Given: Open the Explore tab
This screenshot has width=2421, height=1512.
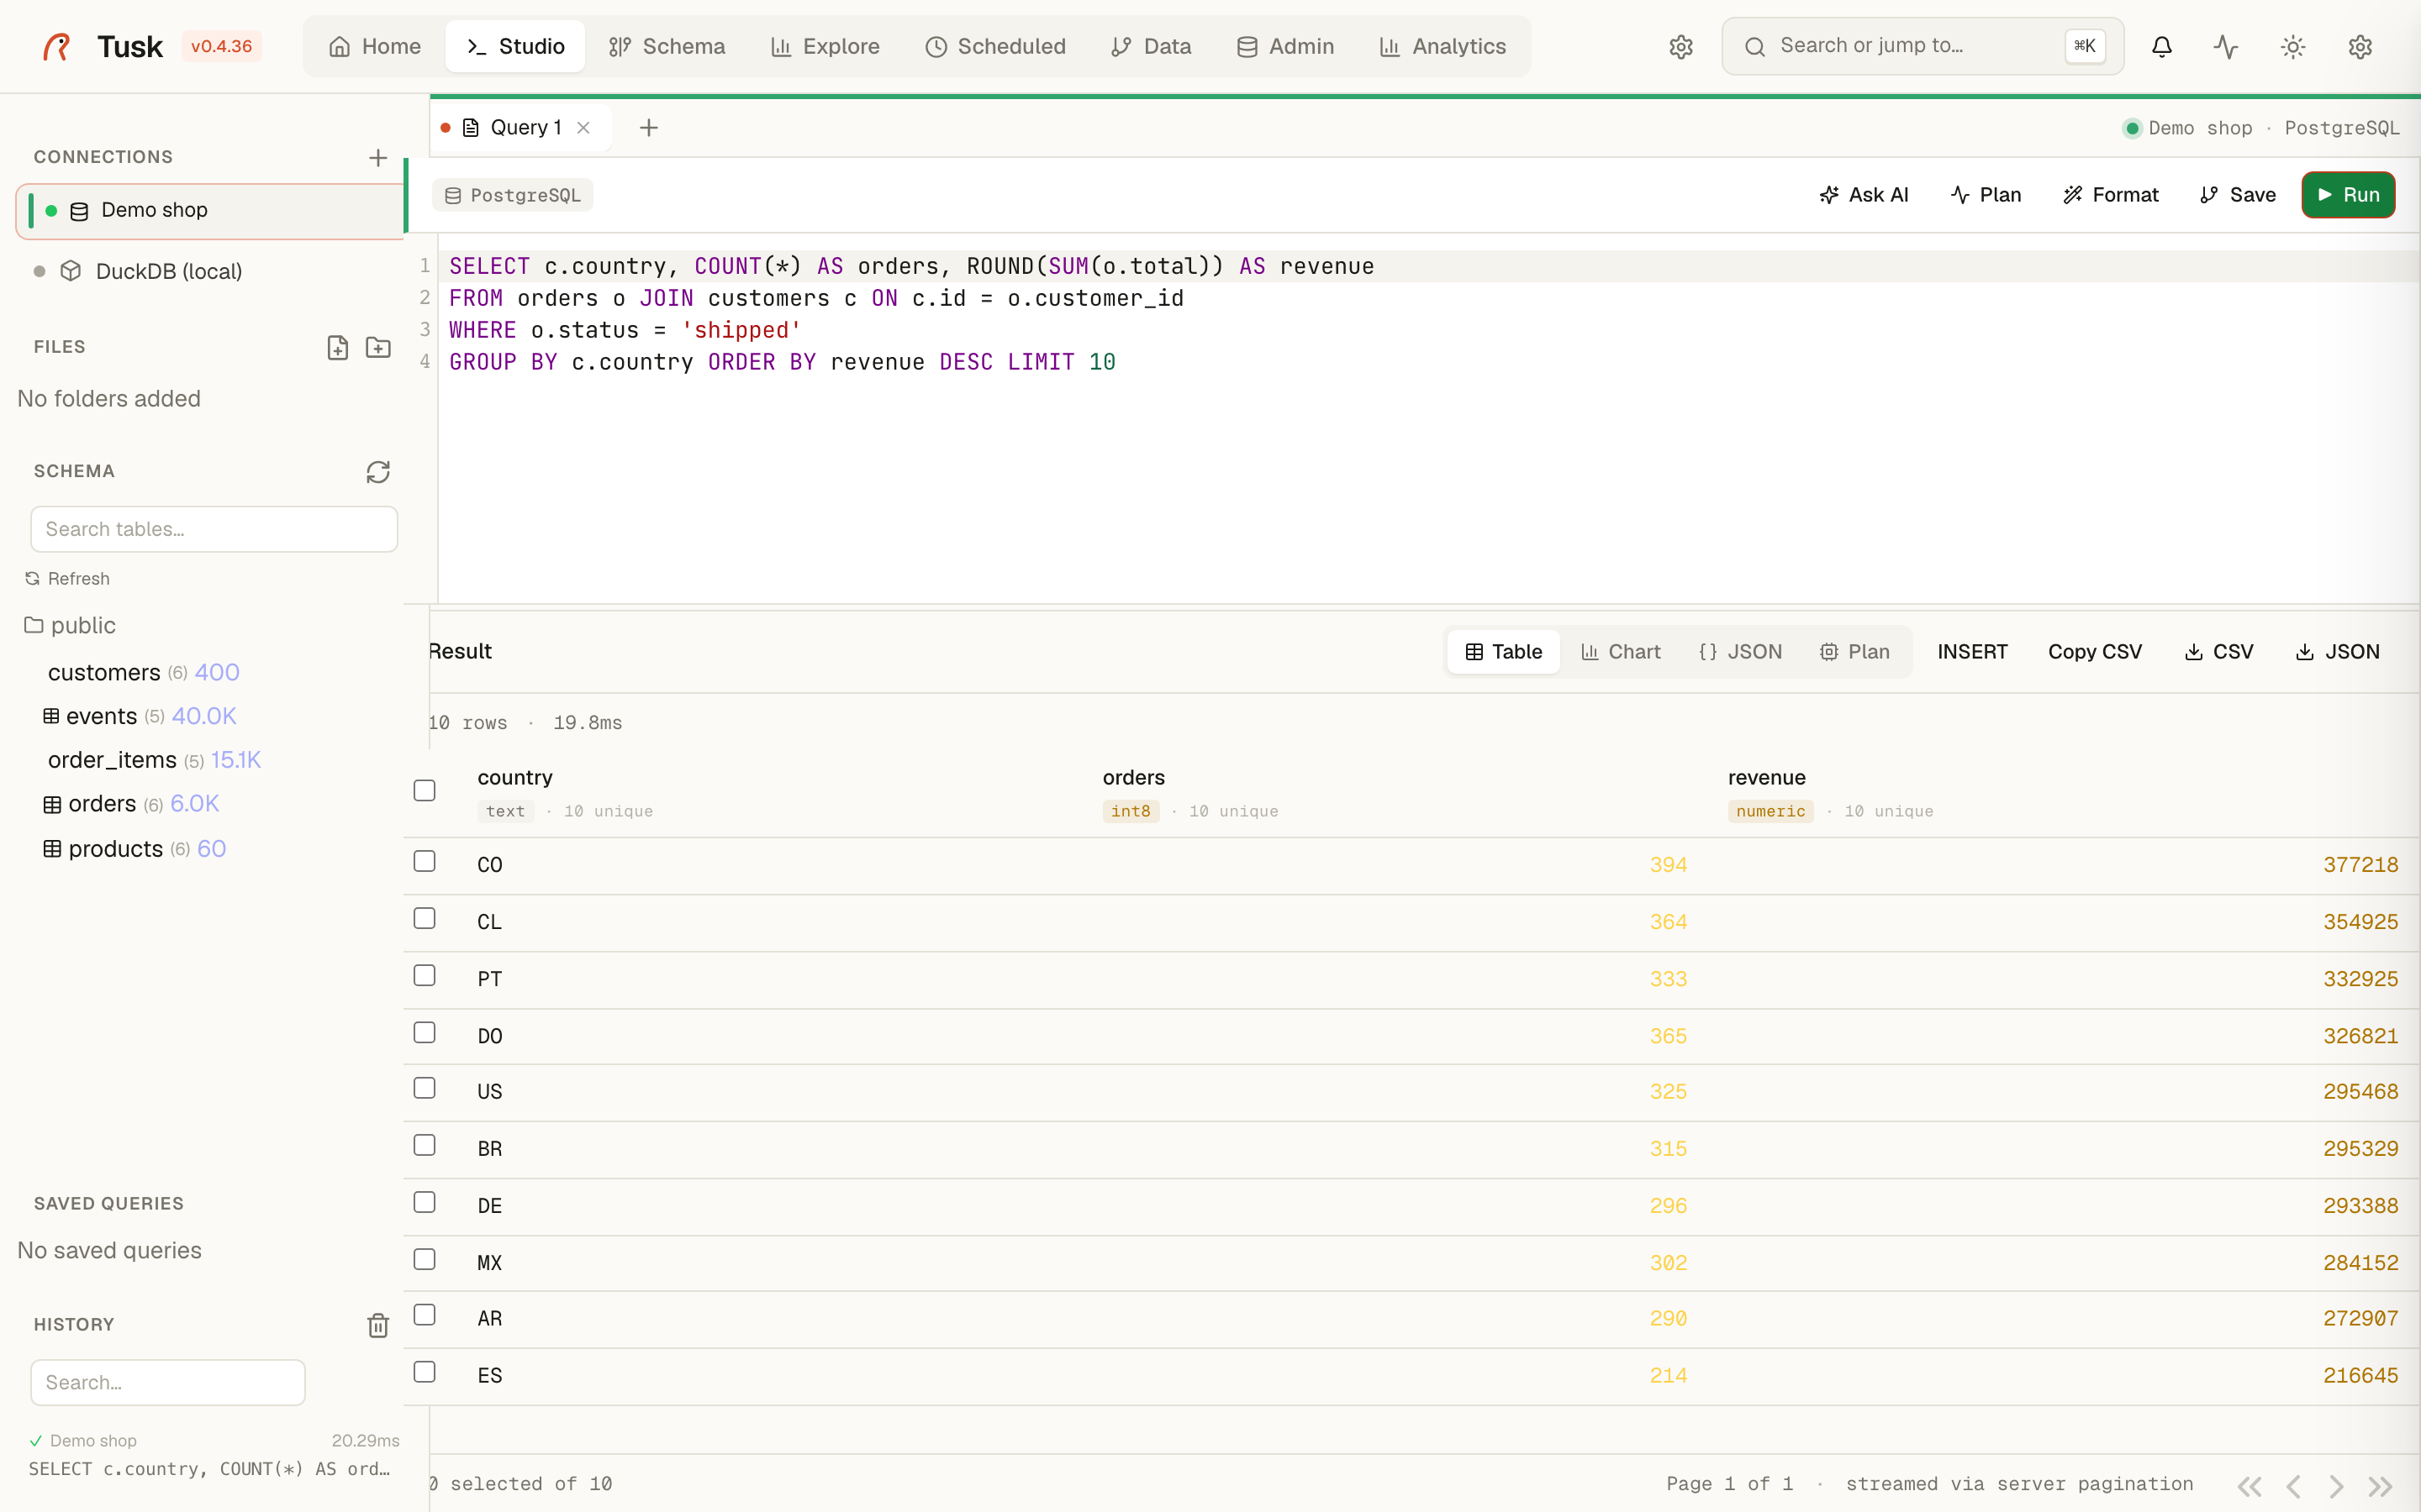Looking at the screenshot, I should (x=825, y=47).
